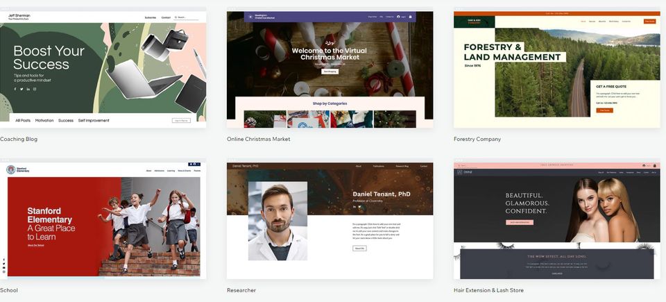Click the Instagram icon in Coaching Blog hero
This screenshot has width=666, height=302.
(x=35, y=89)
